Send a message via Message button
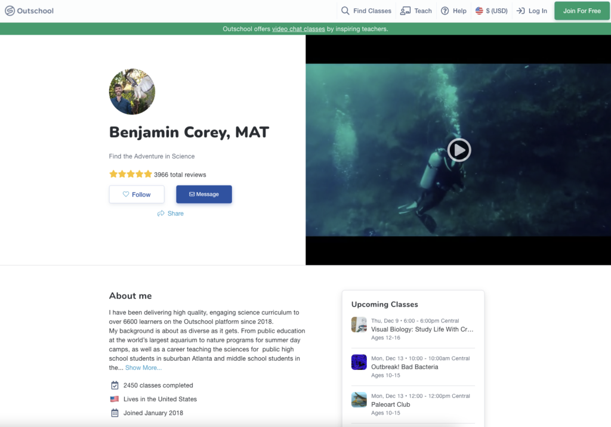This screenshot has width=611, height=427. click(203, 194)
